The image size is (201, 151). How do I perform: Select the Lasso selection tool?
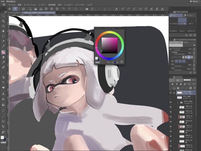pos(3,36)
